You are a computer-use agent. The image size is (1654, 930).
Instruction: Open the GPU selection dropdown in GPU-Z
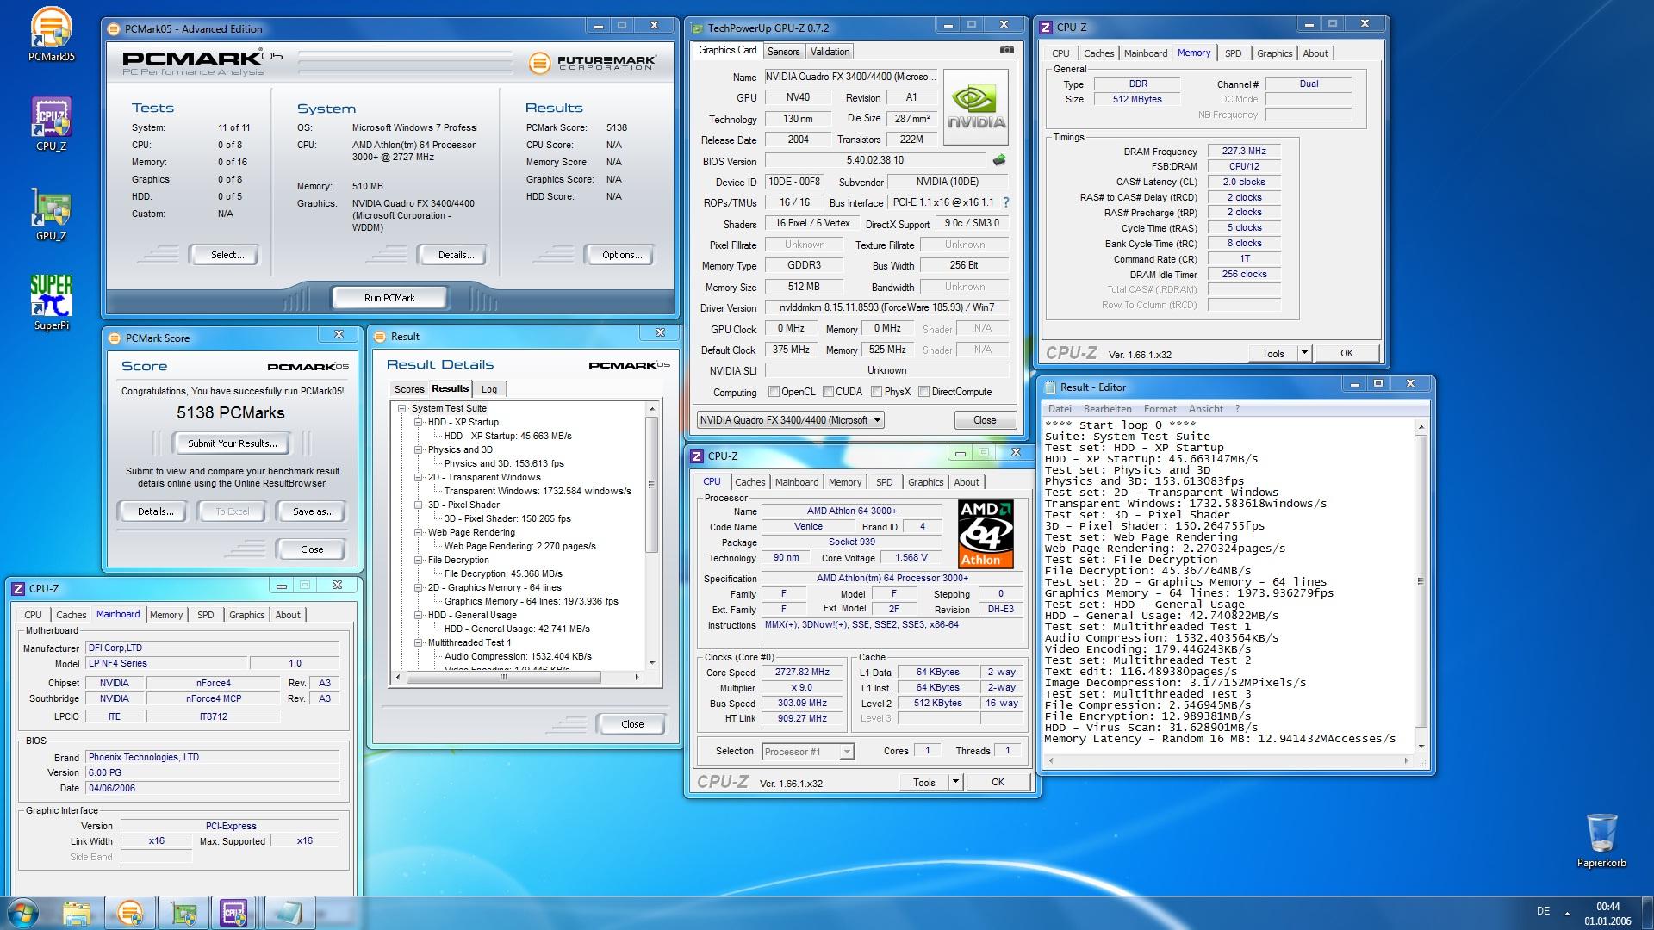[x=791, y=420]
